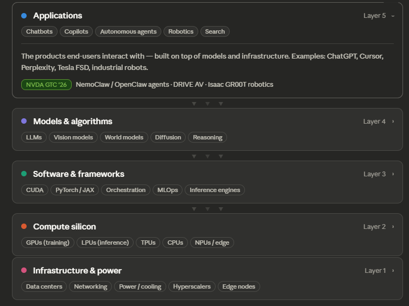This screenshot has height=306, width=409.
Task: Select the Copilots tag
Action: [76, 31]
